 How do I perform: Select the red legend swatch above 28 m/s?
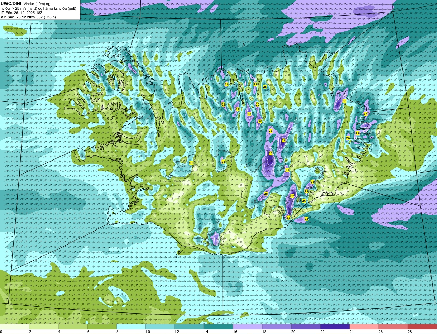point(422,326)
